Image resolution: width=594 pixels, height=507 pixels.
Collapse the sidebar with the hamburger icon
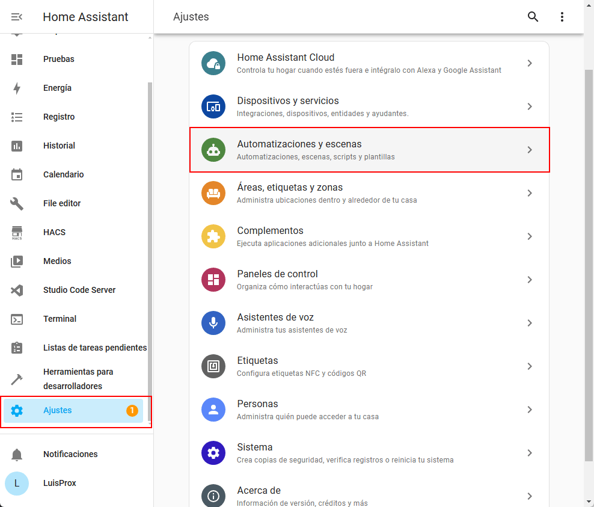click(x=17, y=17)
